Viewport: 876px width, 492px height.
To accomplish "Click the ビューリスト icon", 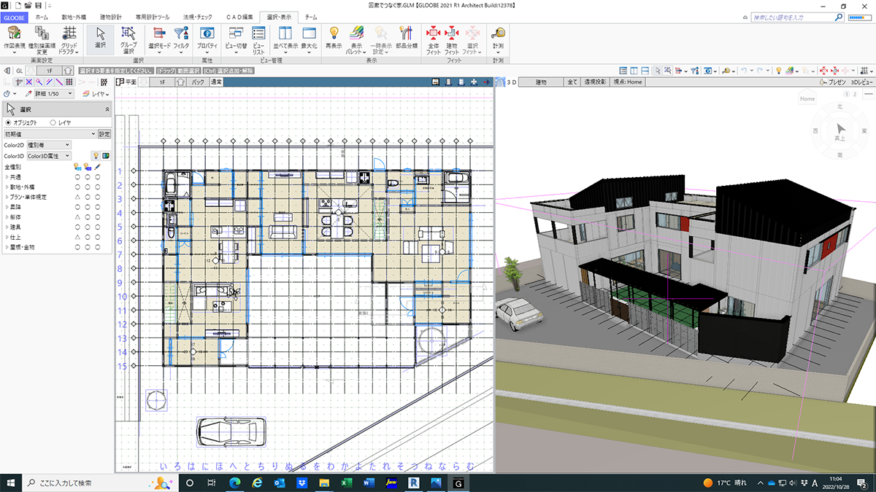I will (258, 37).
